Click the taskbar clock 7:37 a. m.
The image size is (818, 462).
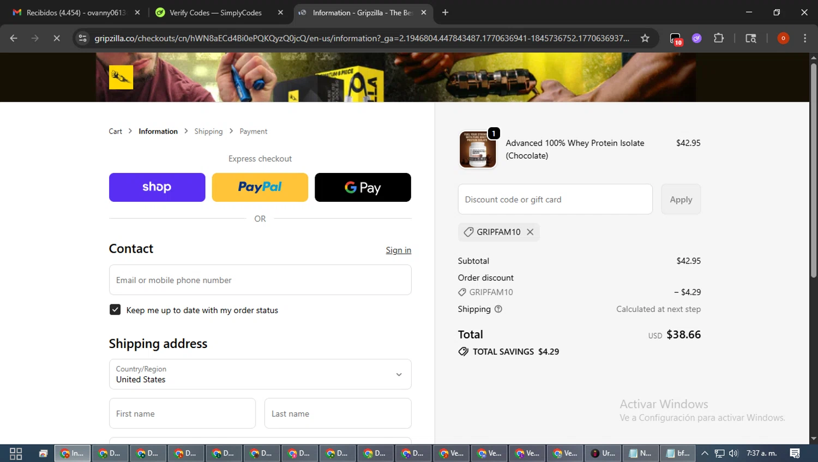tap(761, 453)
